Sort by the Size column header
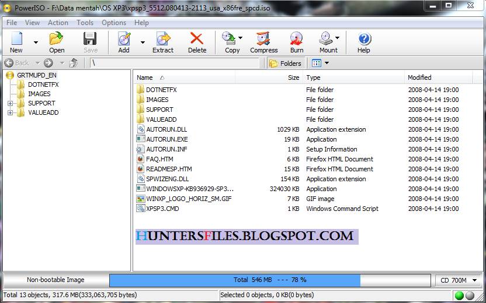 point(269,77)
